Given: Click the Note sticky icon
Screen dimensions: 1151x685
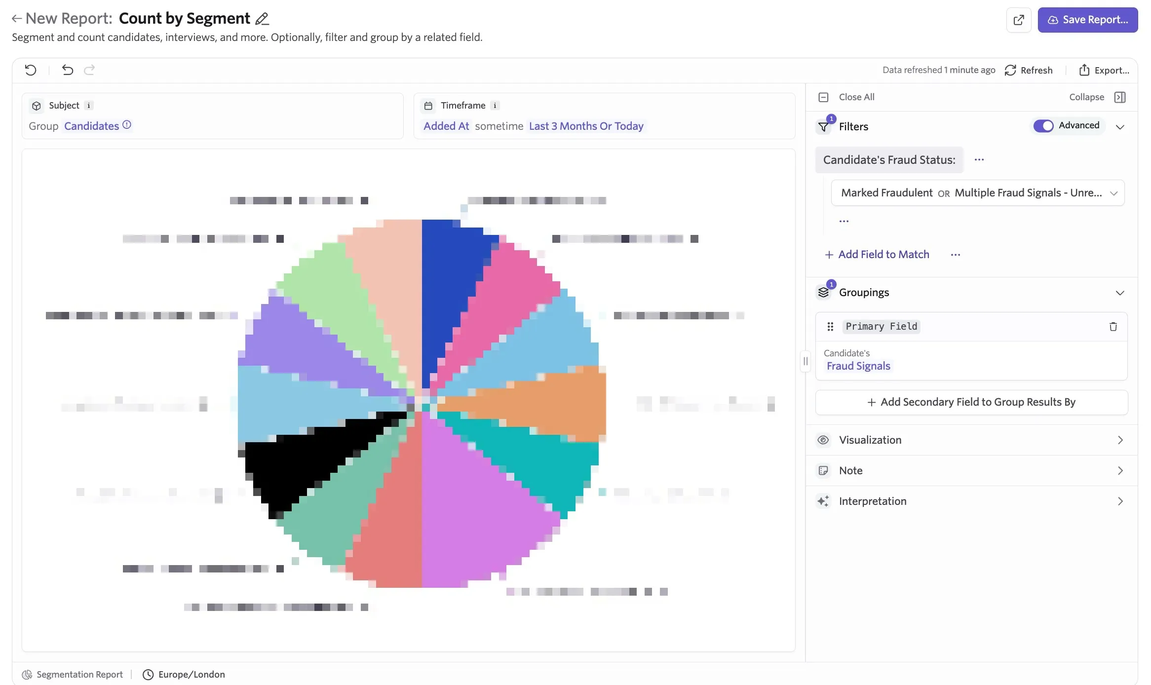Looking at the screenshot, I should point(823,471).
